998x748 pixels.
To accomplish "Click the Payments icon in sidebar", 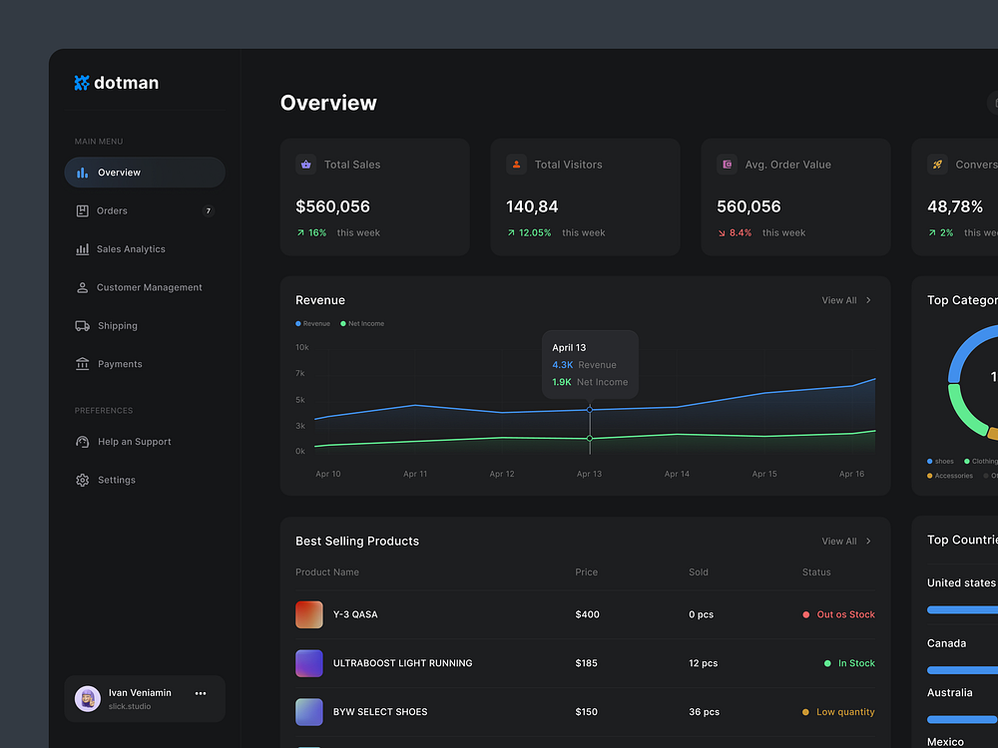I will [x=82, y=364].
